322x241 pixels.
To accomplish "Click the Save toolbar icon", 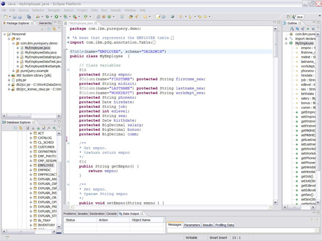I will click(15, 17).
